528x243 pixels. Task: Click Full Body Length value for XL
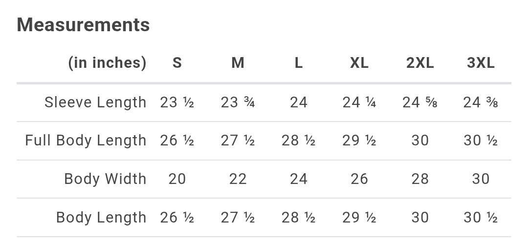359,141
